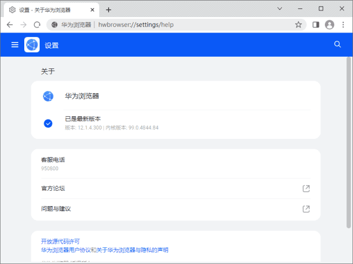353x264 pixels.
Task: Close the settings tab
Action: [x=92, y=10]
